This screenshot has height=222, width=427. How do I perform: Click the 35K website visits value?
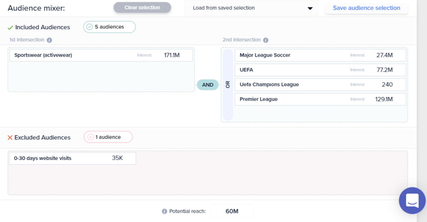click(x=117, y=158)
